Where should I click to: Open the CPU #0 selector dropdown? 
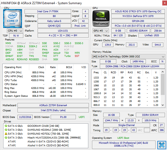point(15,31)
